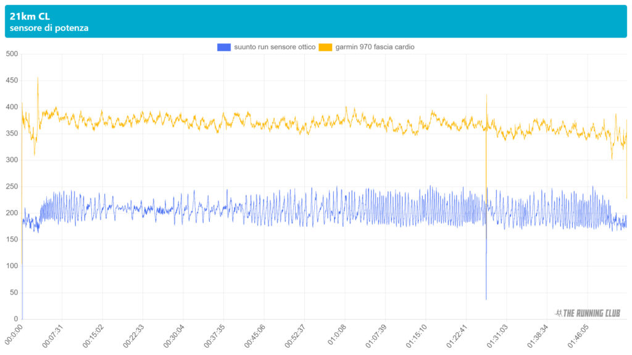The image size is (632, 355).
Task: Click the blue suunto legend color box
Action: pos(223,47)
